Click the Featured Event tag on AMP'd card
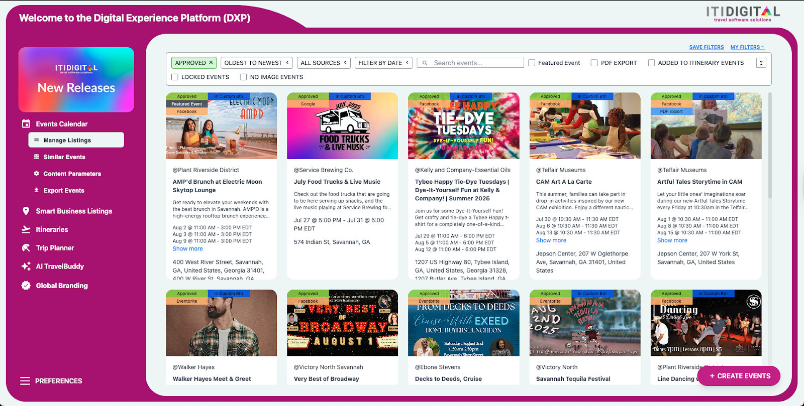The height and width of the screenshot is (406, 804). [186, 104]
